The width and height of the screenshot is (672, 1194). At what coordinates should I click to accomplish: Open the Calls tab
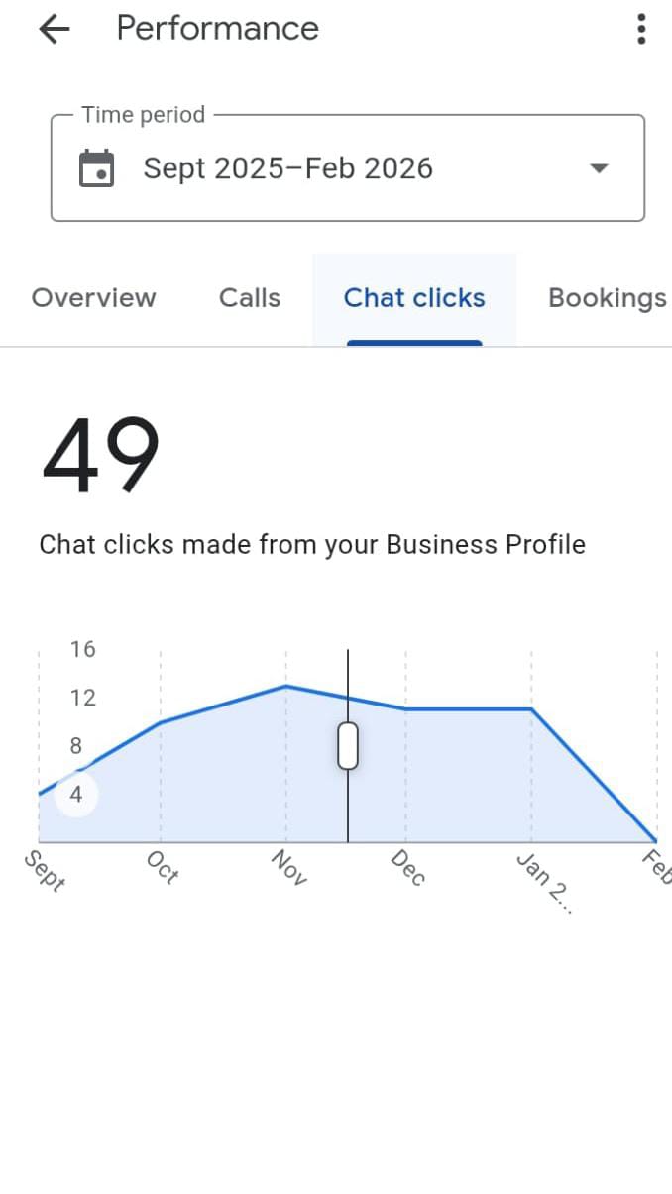249,297
